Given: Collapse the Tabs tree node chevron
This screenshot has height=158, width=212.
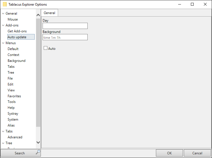Looking at the screenshot, I should click(x=3, y=131).
